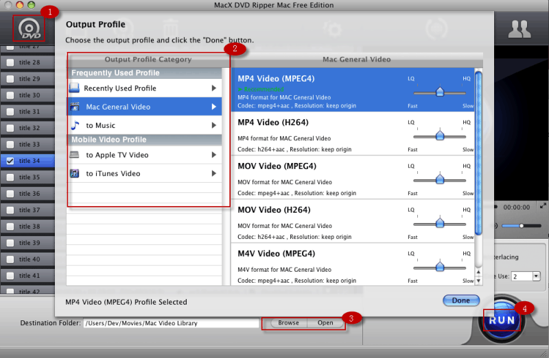Click the Done button
Image resolution: width=549 pixels, height=358 pixels.
click(x=460, y=301)
